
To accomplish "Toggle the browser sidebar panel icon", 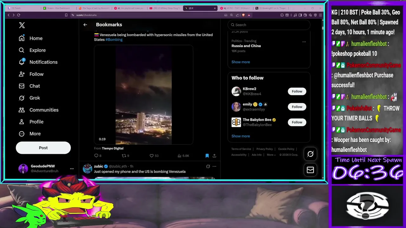I will pos(300,15).
